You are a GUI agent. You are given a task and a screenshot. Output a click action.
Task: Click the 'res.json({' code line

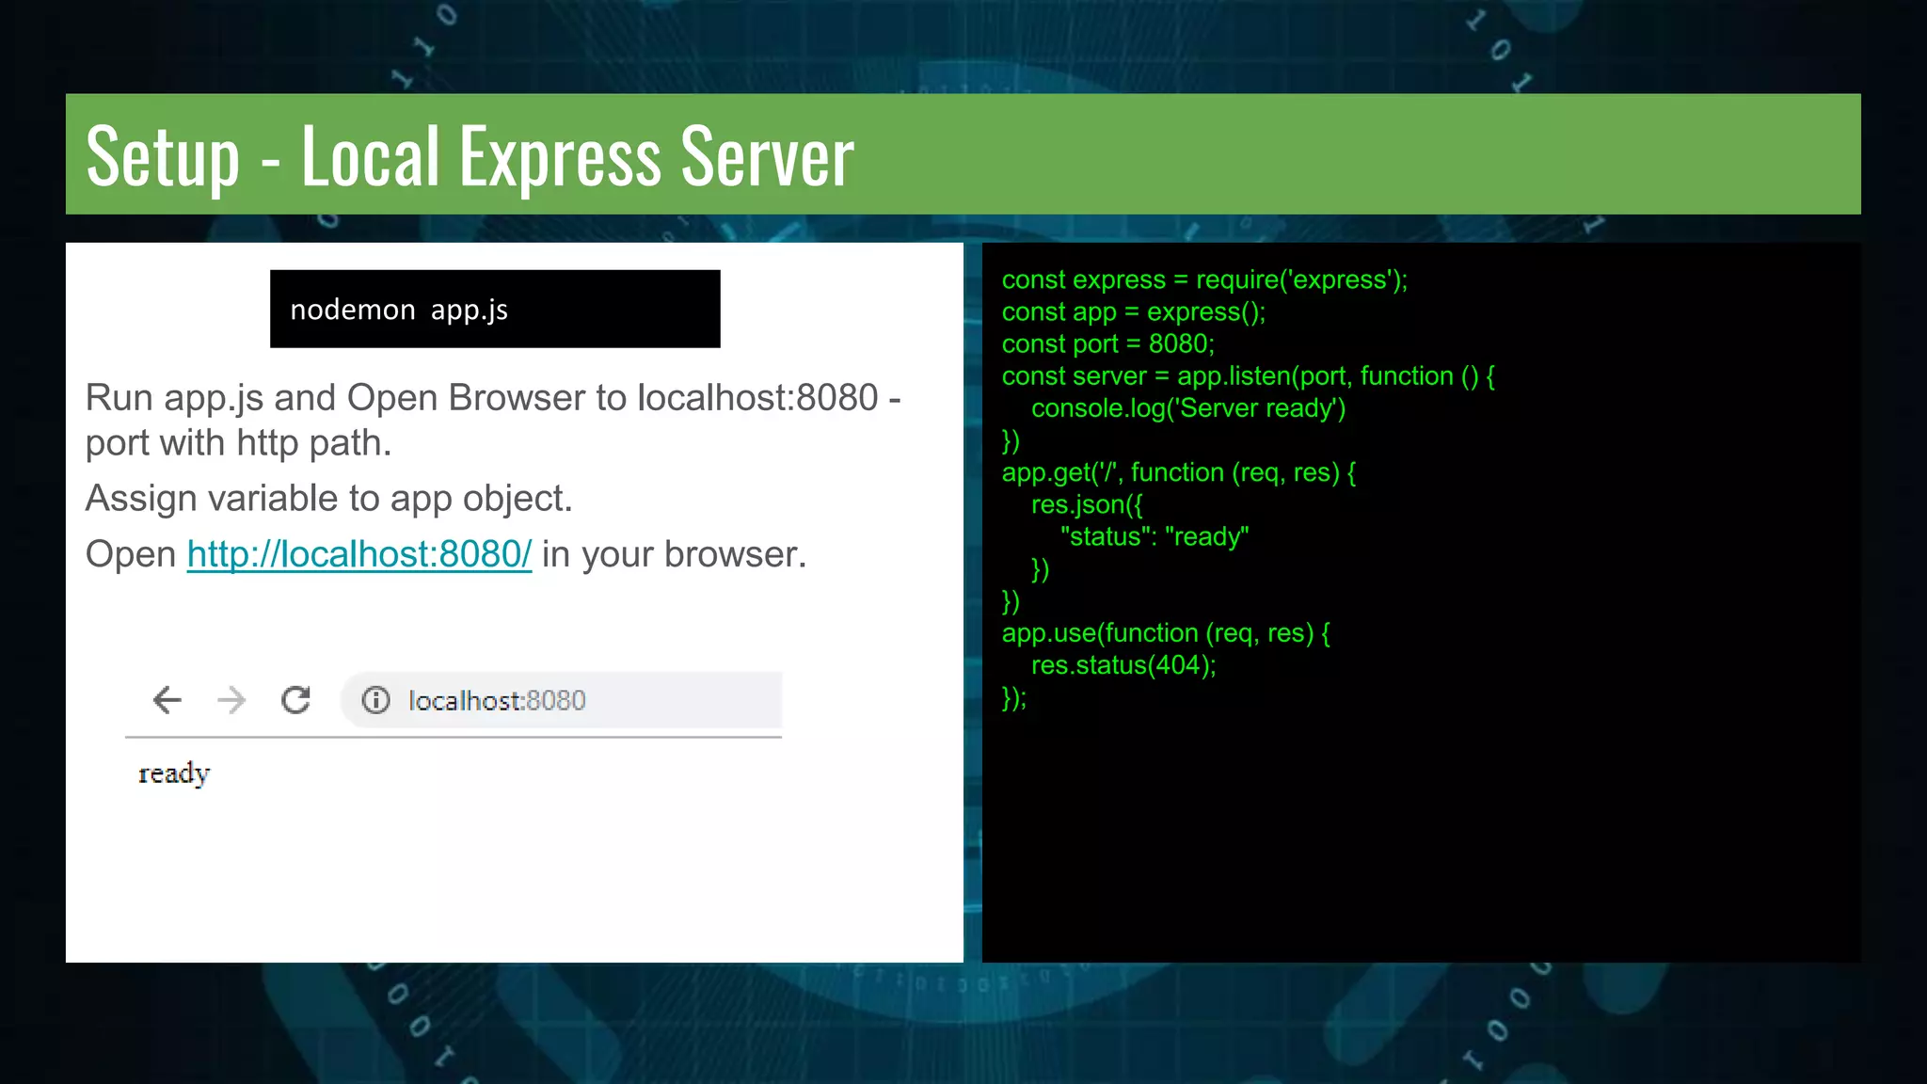coord(1087,504)
